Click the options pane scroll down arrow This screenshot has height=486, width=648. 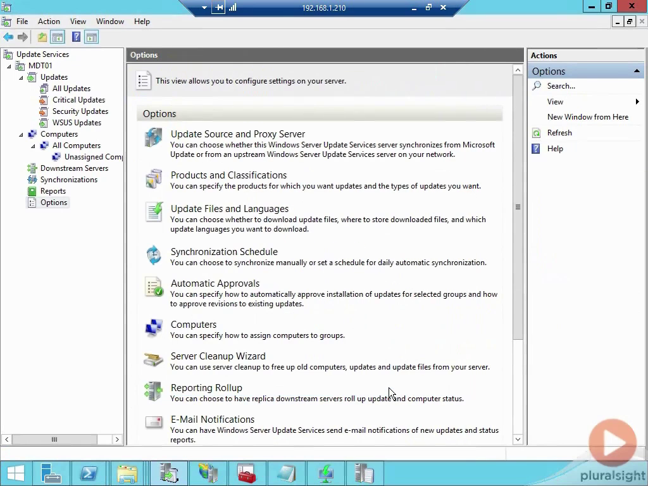click(518, 439)
